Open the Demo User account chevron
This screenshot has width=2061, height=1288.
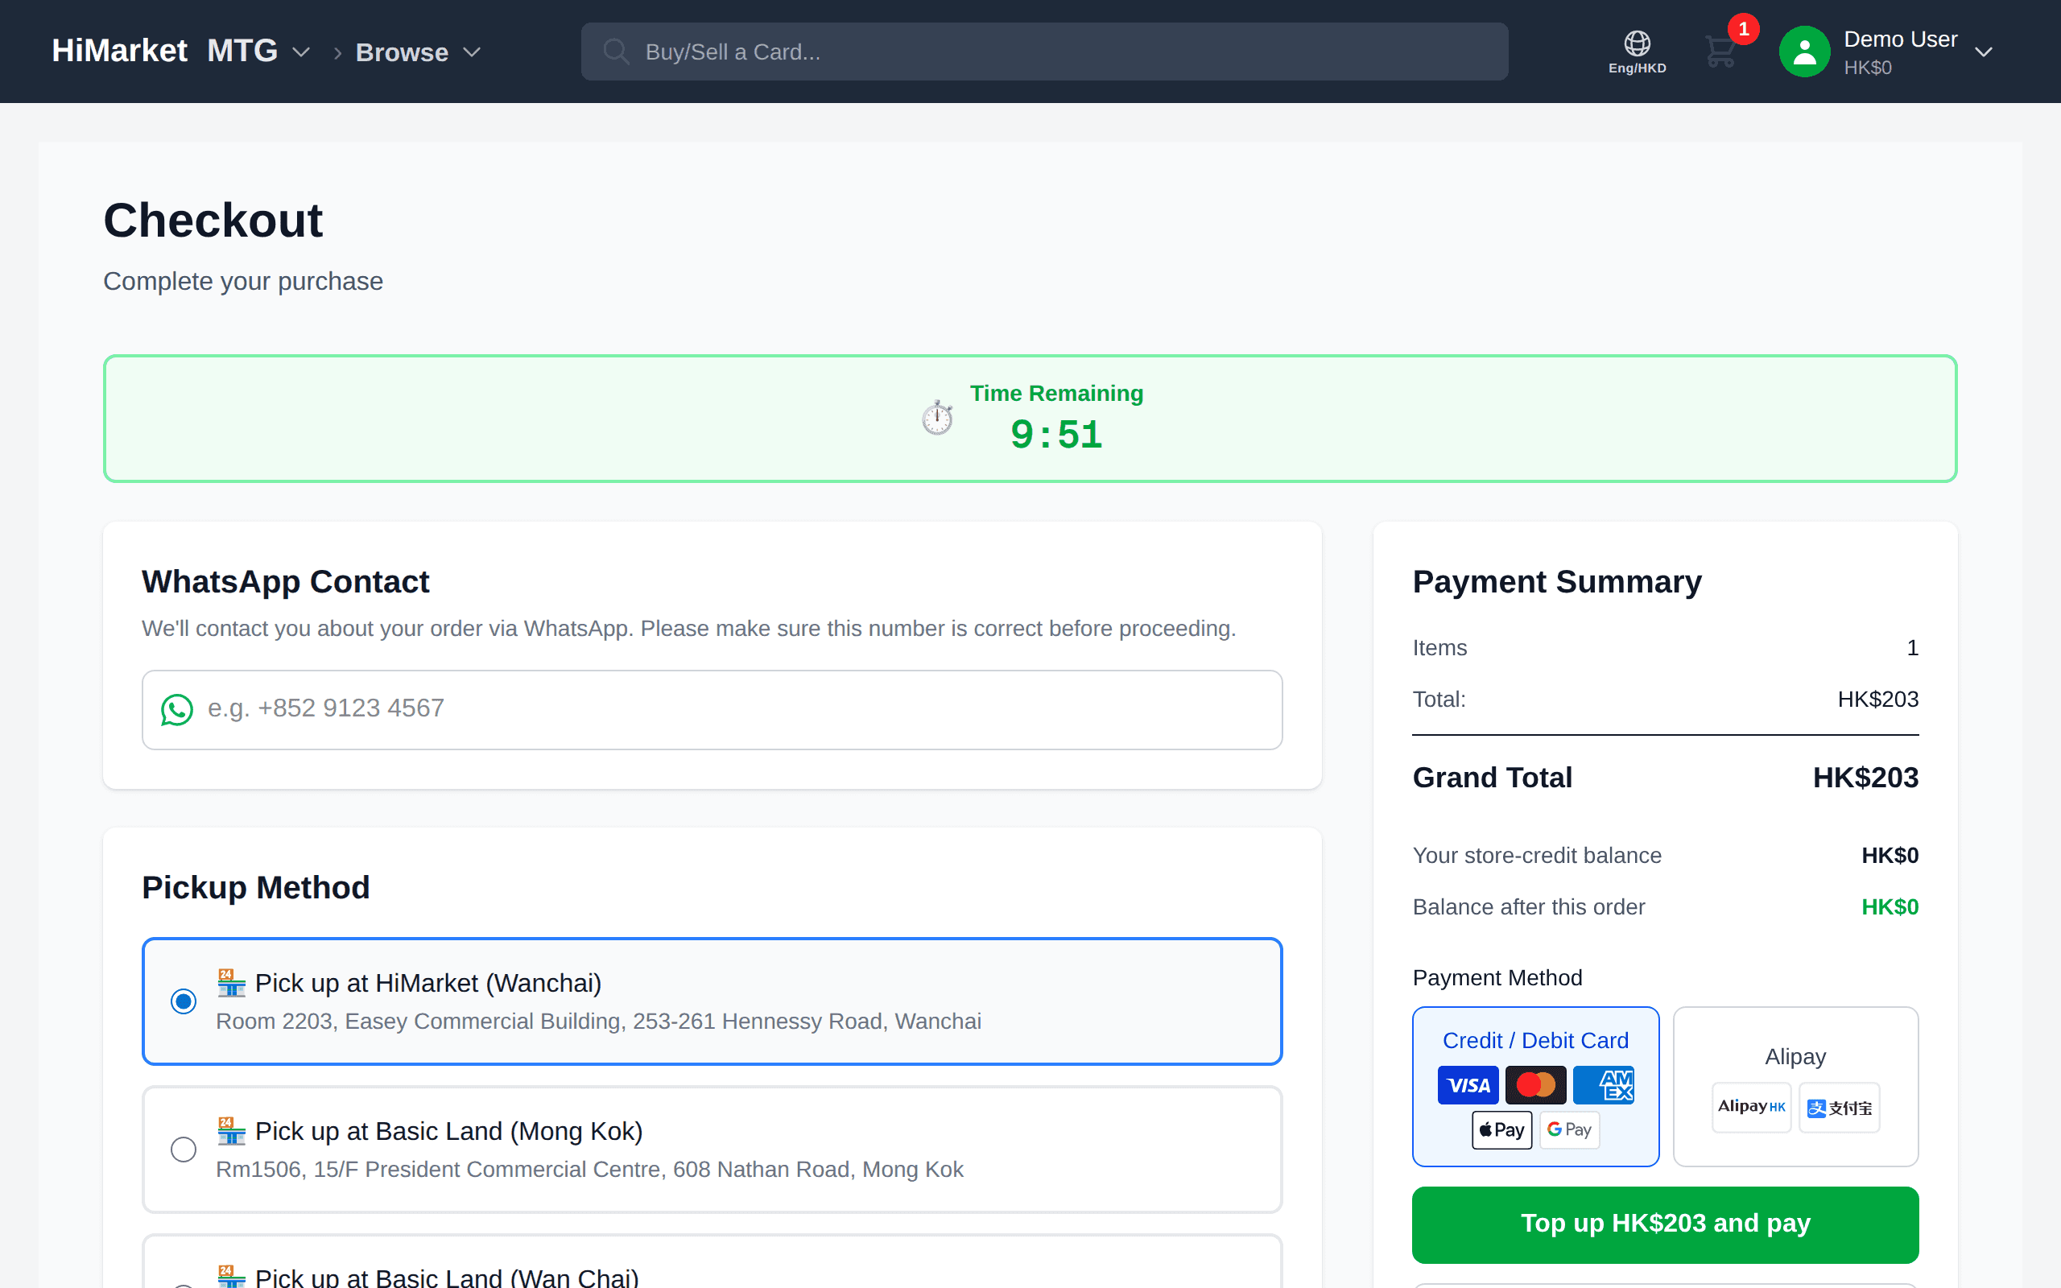click(1984, 52)
